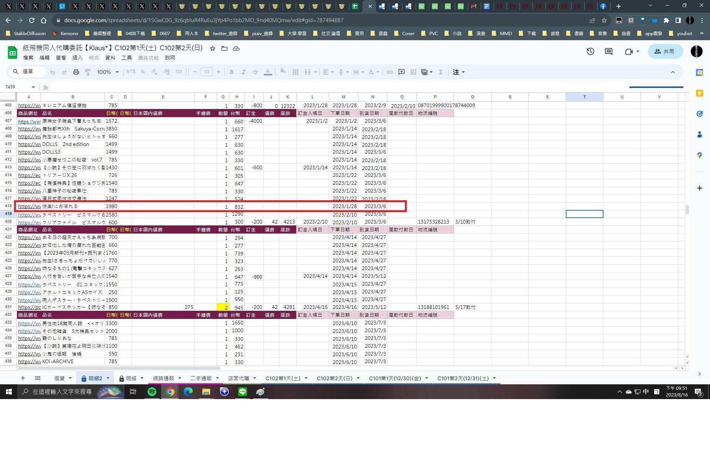Switch to the C102第1天(土) sheet tab
This screenshot has width=710, height=473.
click(283, 378)
